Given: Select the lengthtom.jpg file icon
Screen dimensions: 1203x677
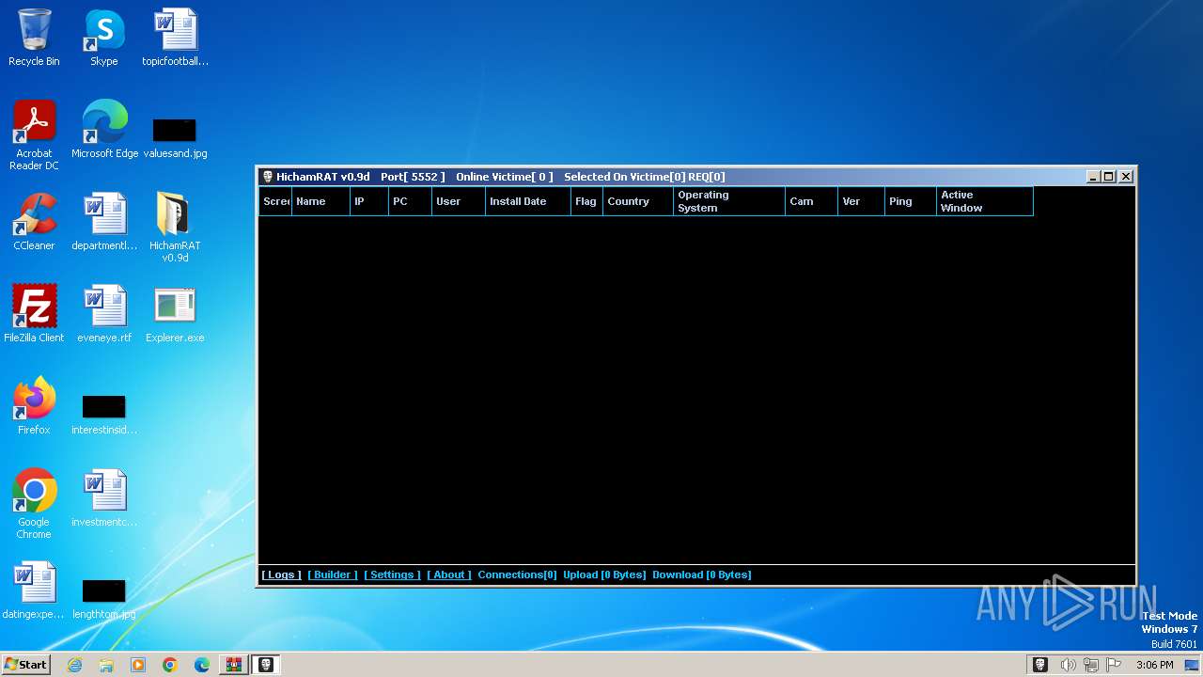Looking at the screenshot, I should point(104,599).
